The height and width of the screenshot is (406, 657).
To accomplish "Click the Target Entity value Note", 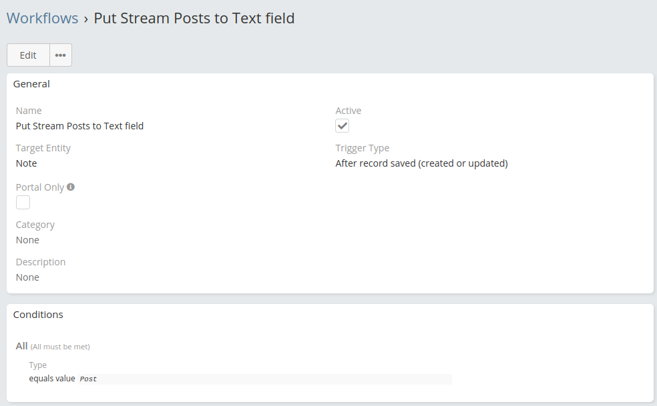I will 27,163.
